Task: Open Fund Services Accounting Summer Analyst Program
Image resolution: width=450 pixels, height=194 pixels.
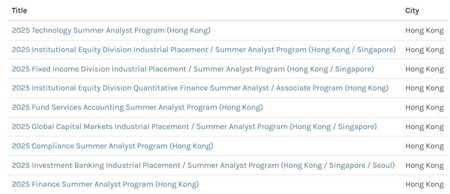Action: [137, 107]
